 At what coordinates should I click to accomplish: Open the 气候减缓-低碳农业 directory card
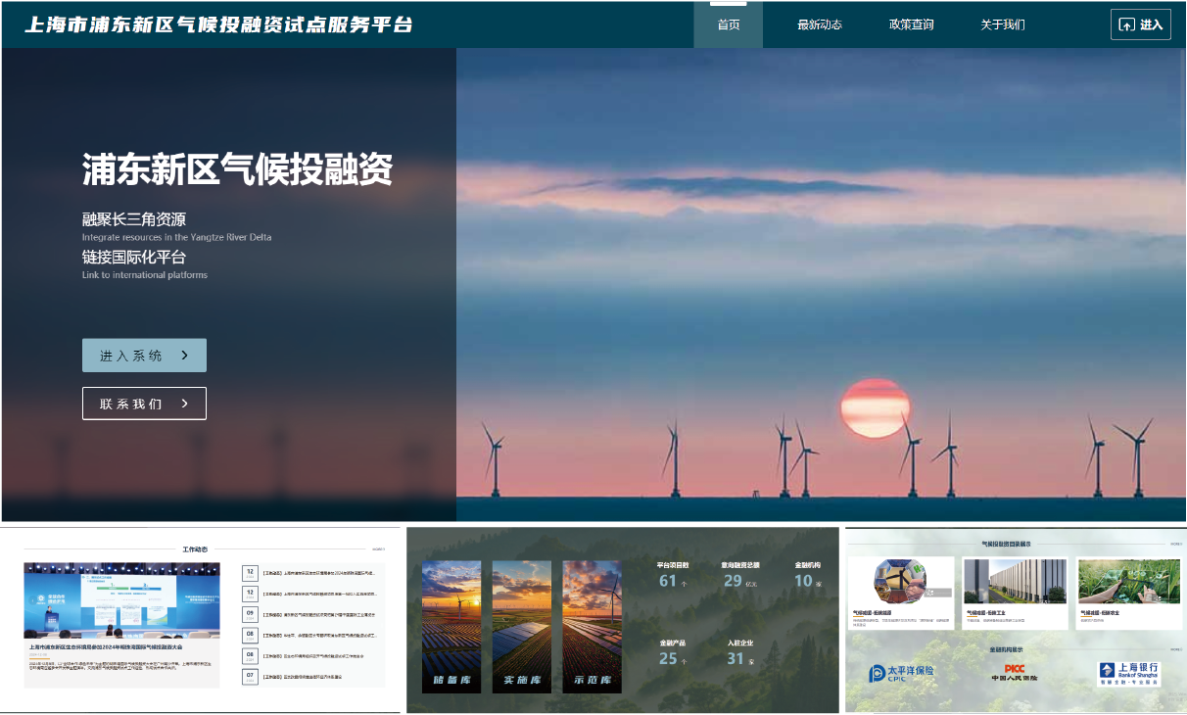click(x=1127, y=586)
